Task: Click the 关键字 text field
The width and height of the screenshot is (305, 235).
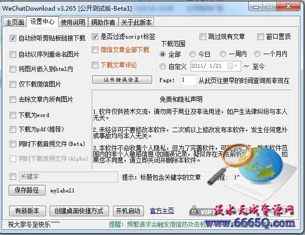Action: click(x=69, y=177)
